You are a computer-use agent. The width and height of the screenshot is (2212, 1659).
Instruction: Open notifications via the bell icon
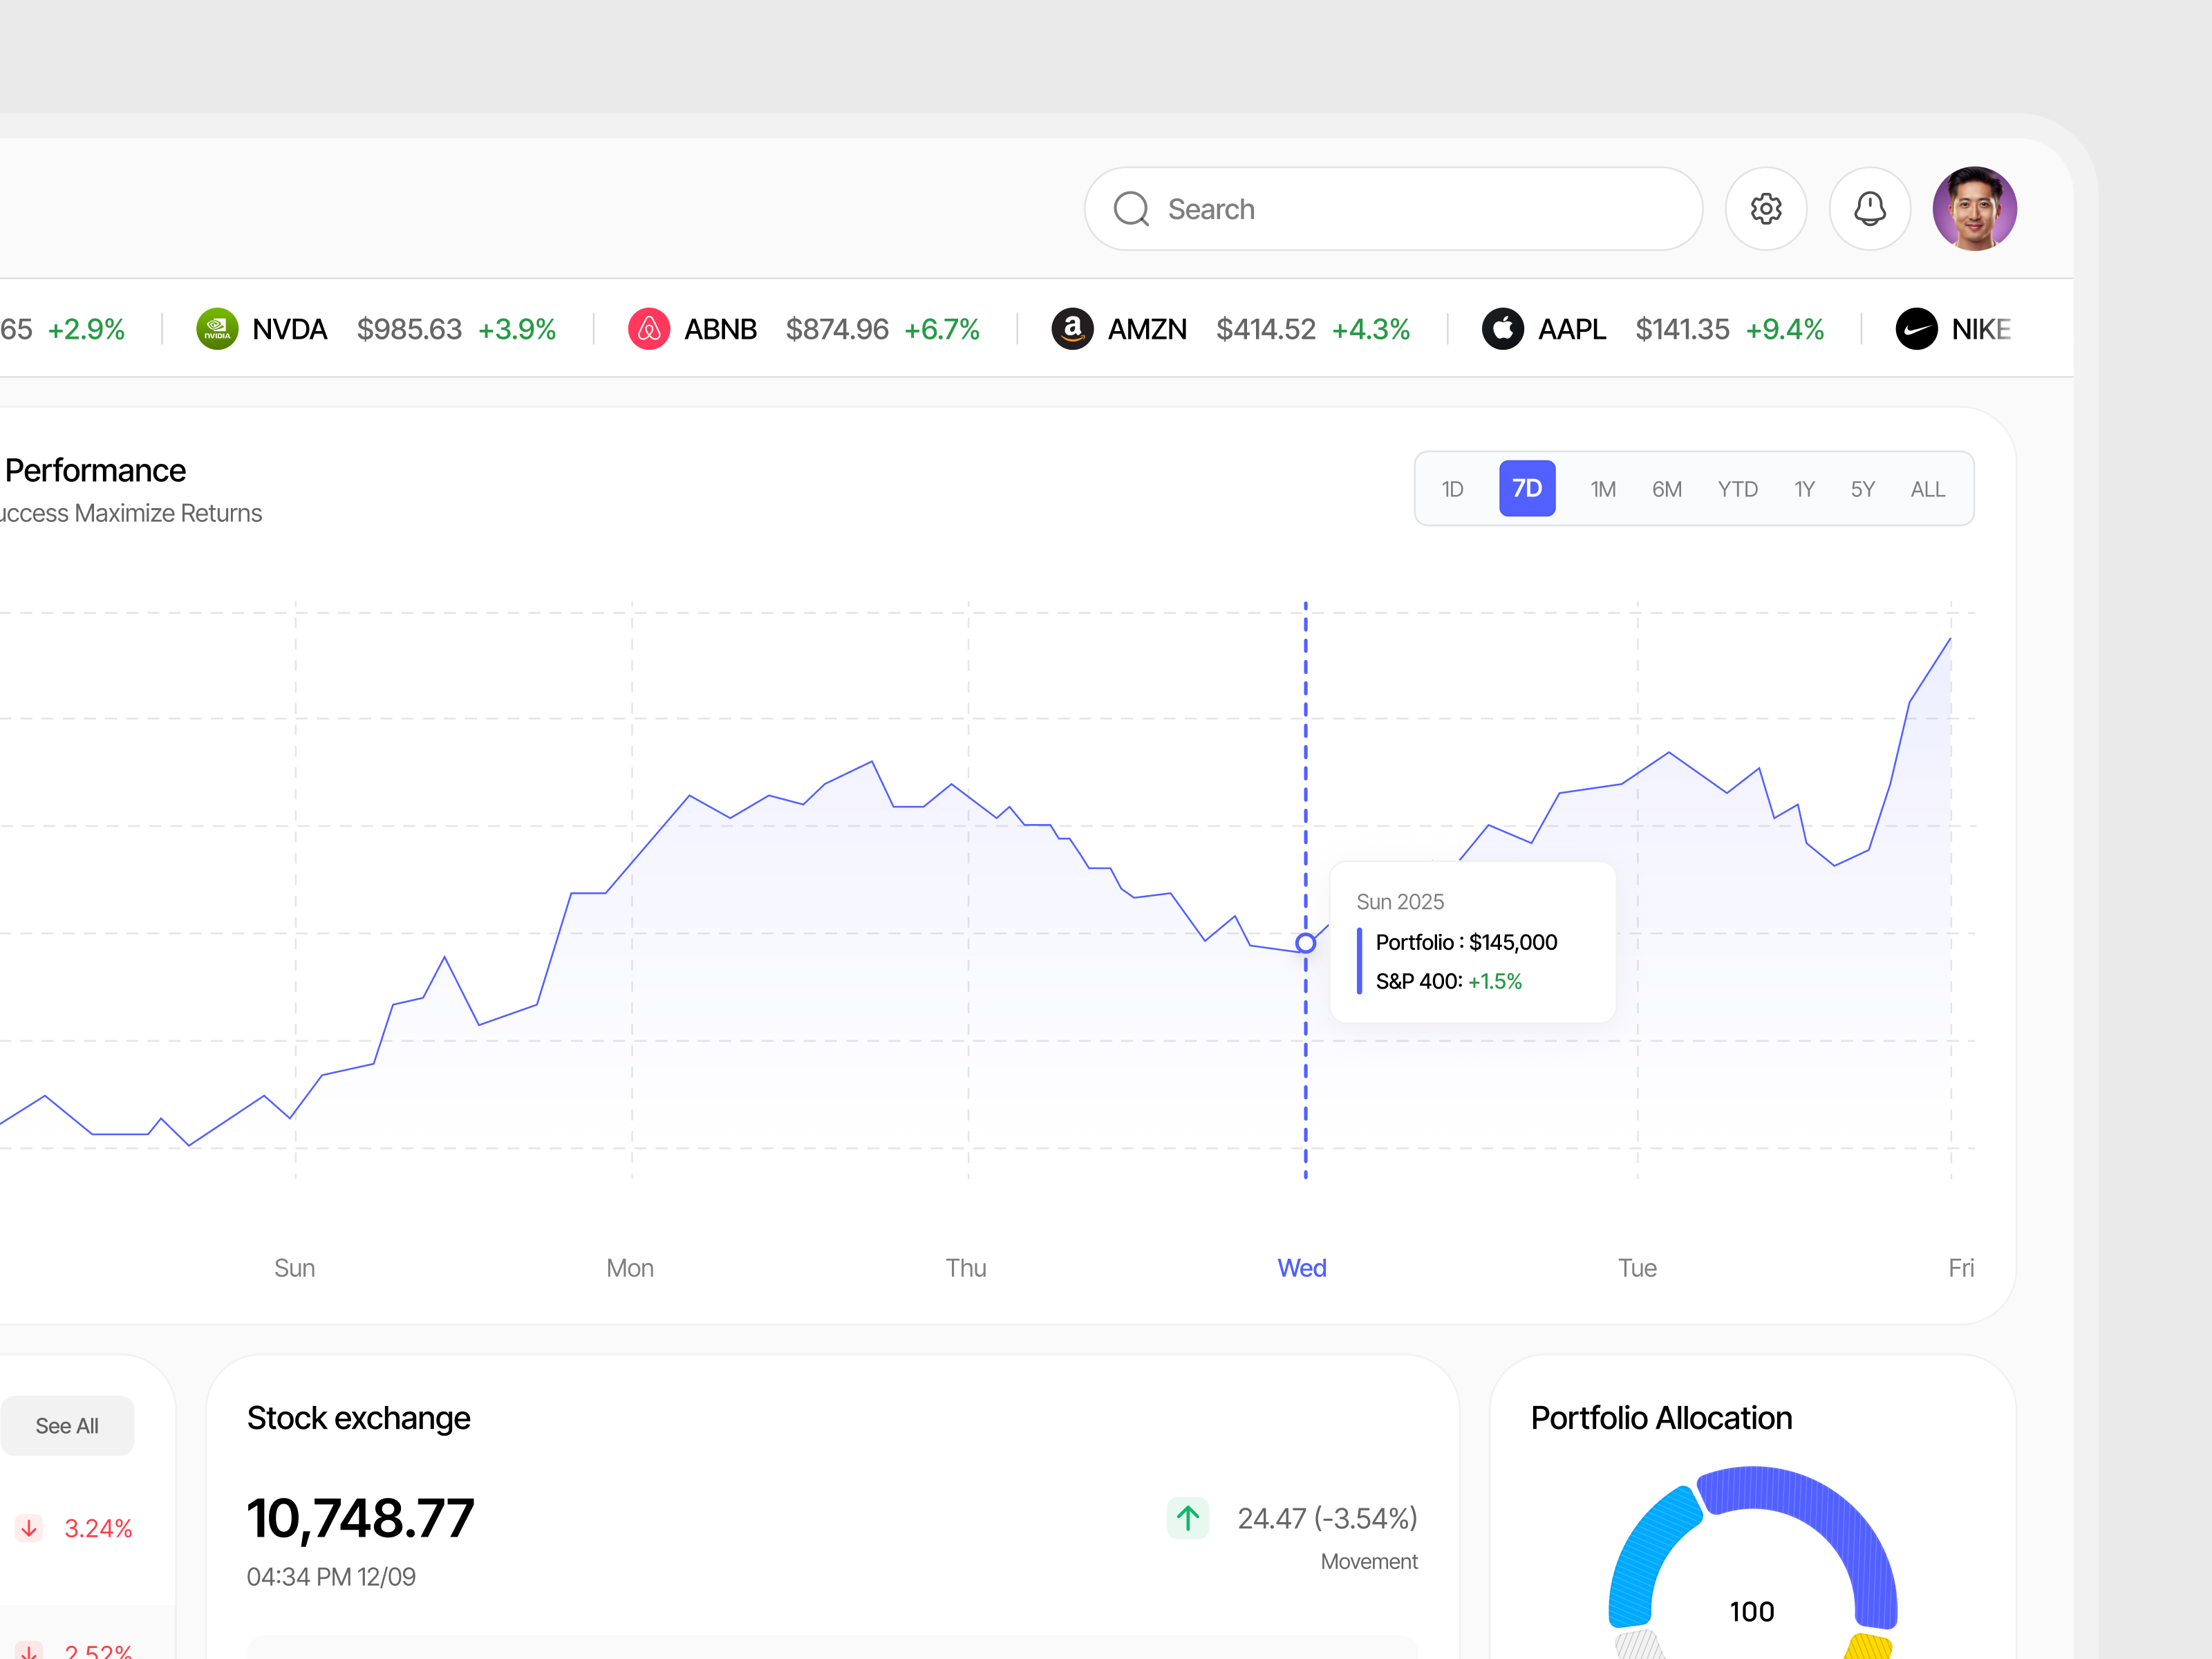(1870, 208)
